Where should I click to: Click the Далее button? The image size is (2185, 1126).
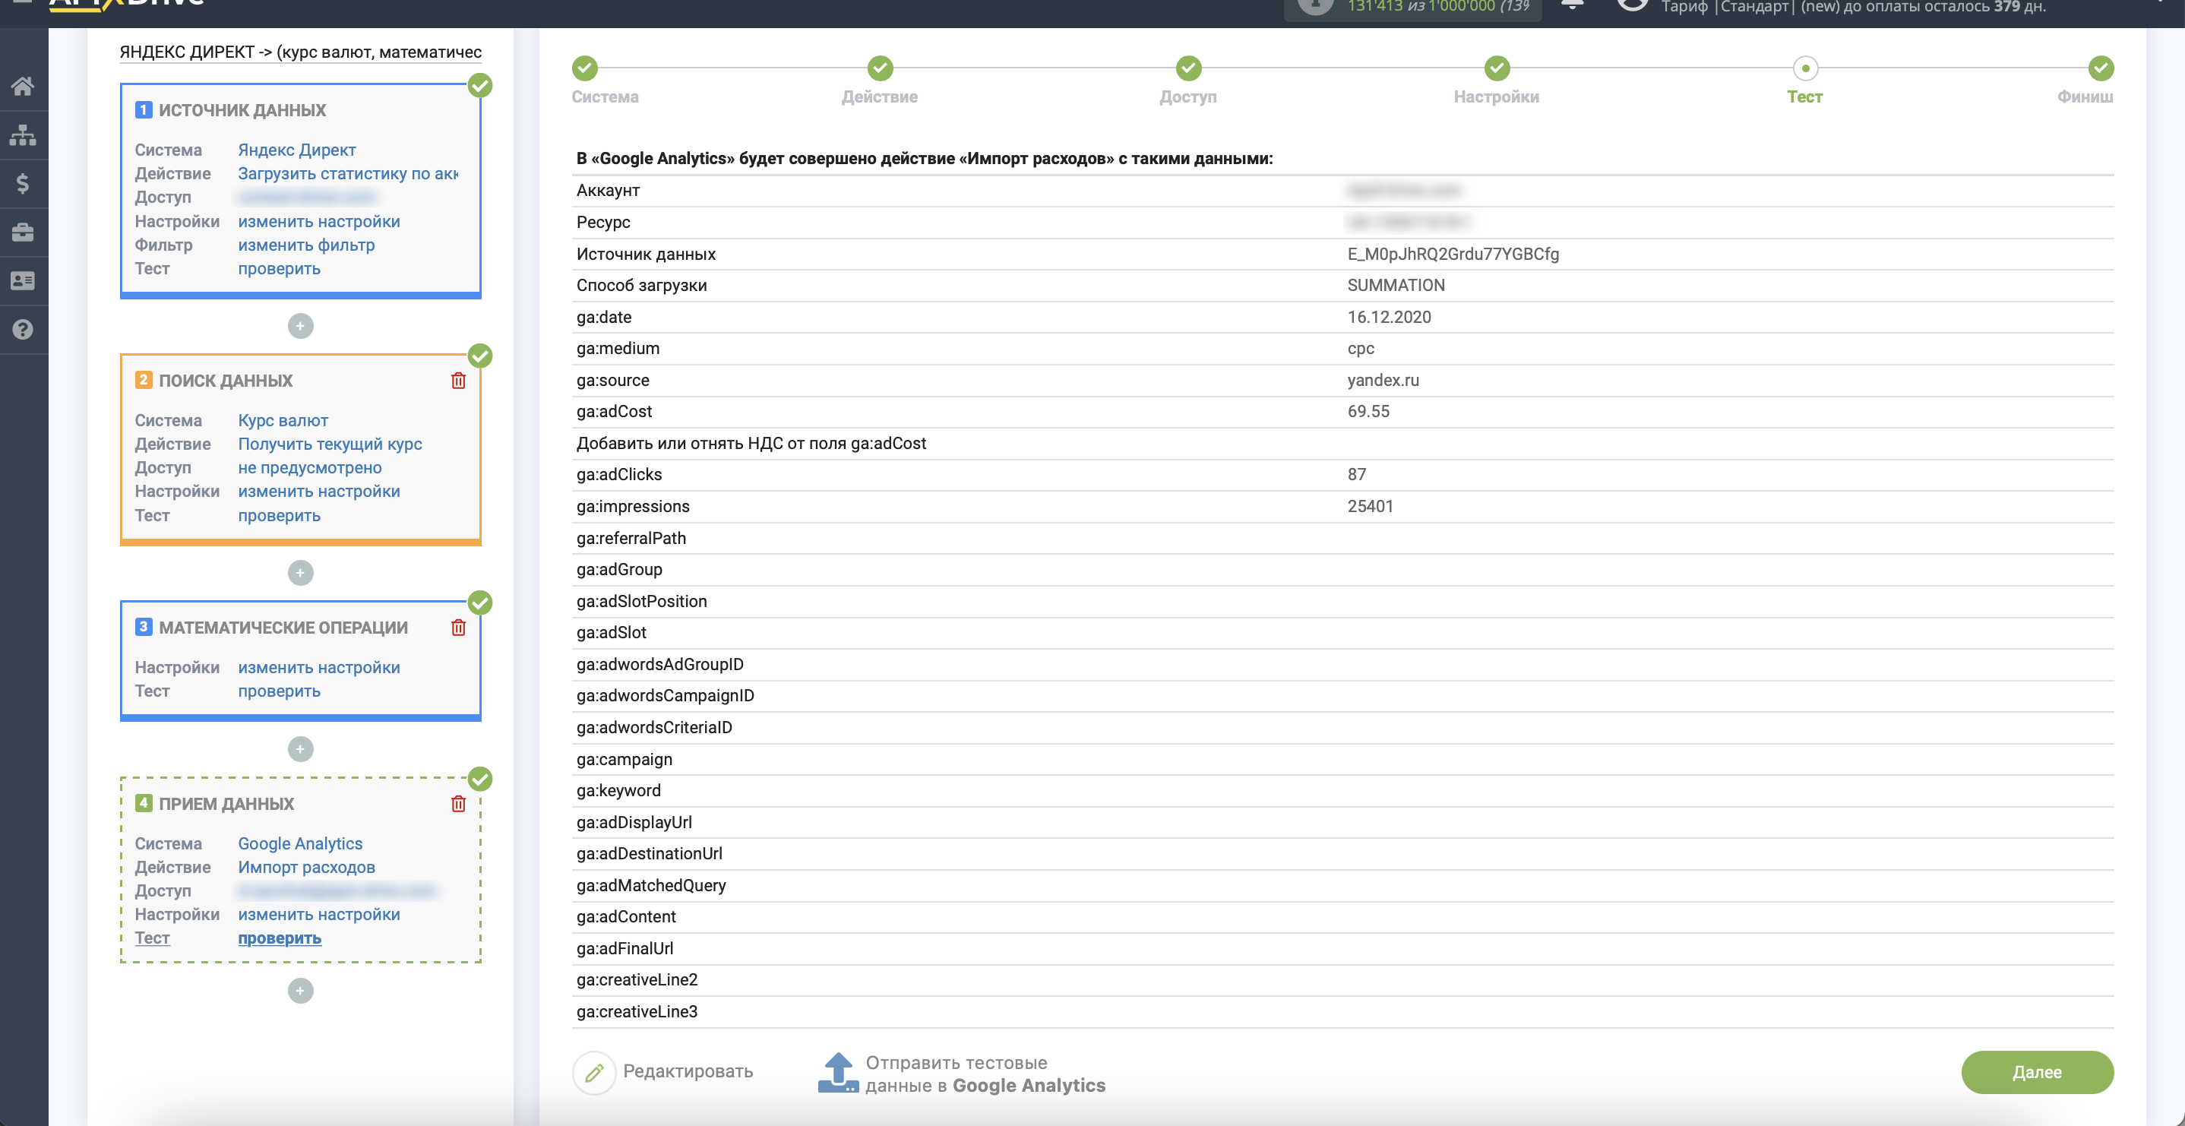(x=2038, y=1072)
